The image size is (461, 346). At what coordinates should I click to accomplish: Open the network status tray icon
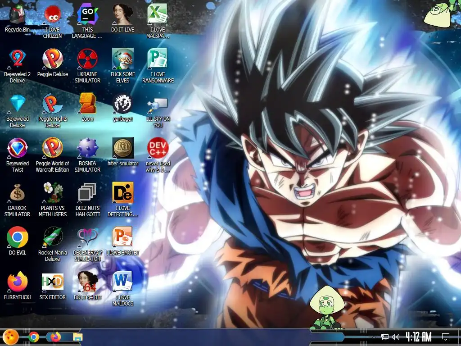click(384, 337)
